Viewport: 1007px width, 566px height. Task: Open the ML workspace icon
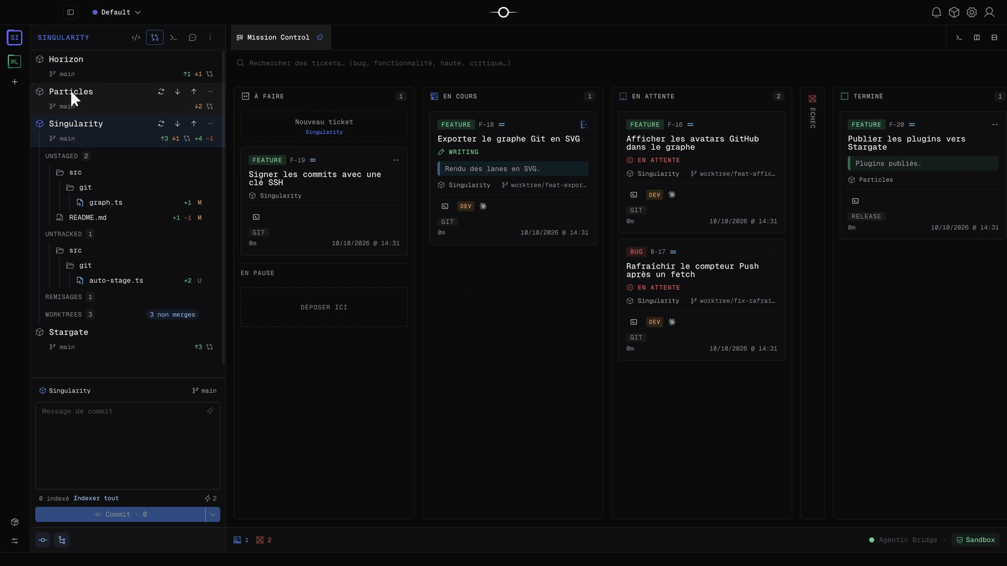click(14, 61)
